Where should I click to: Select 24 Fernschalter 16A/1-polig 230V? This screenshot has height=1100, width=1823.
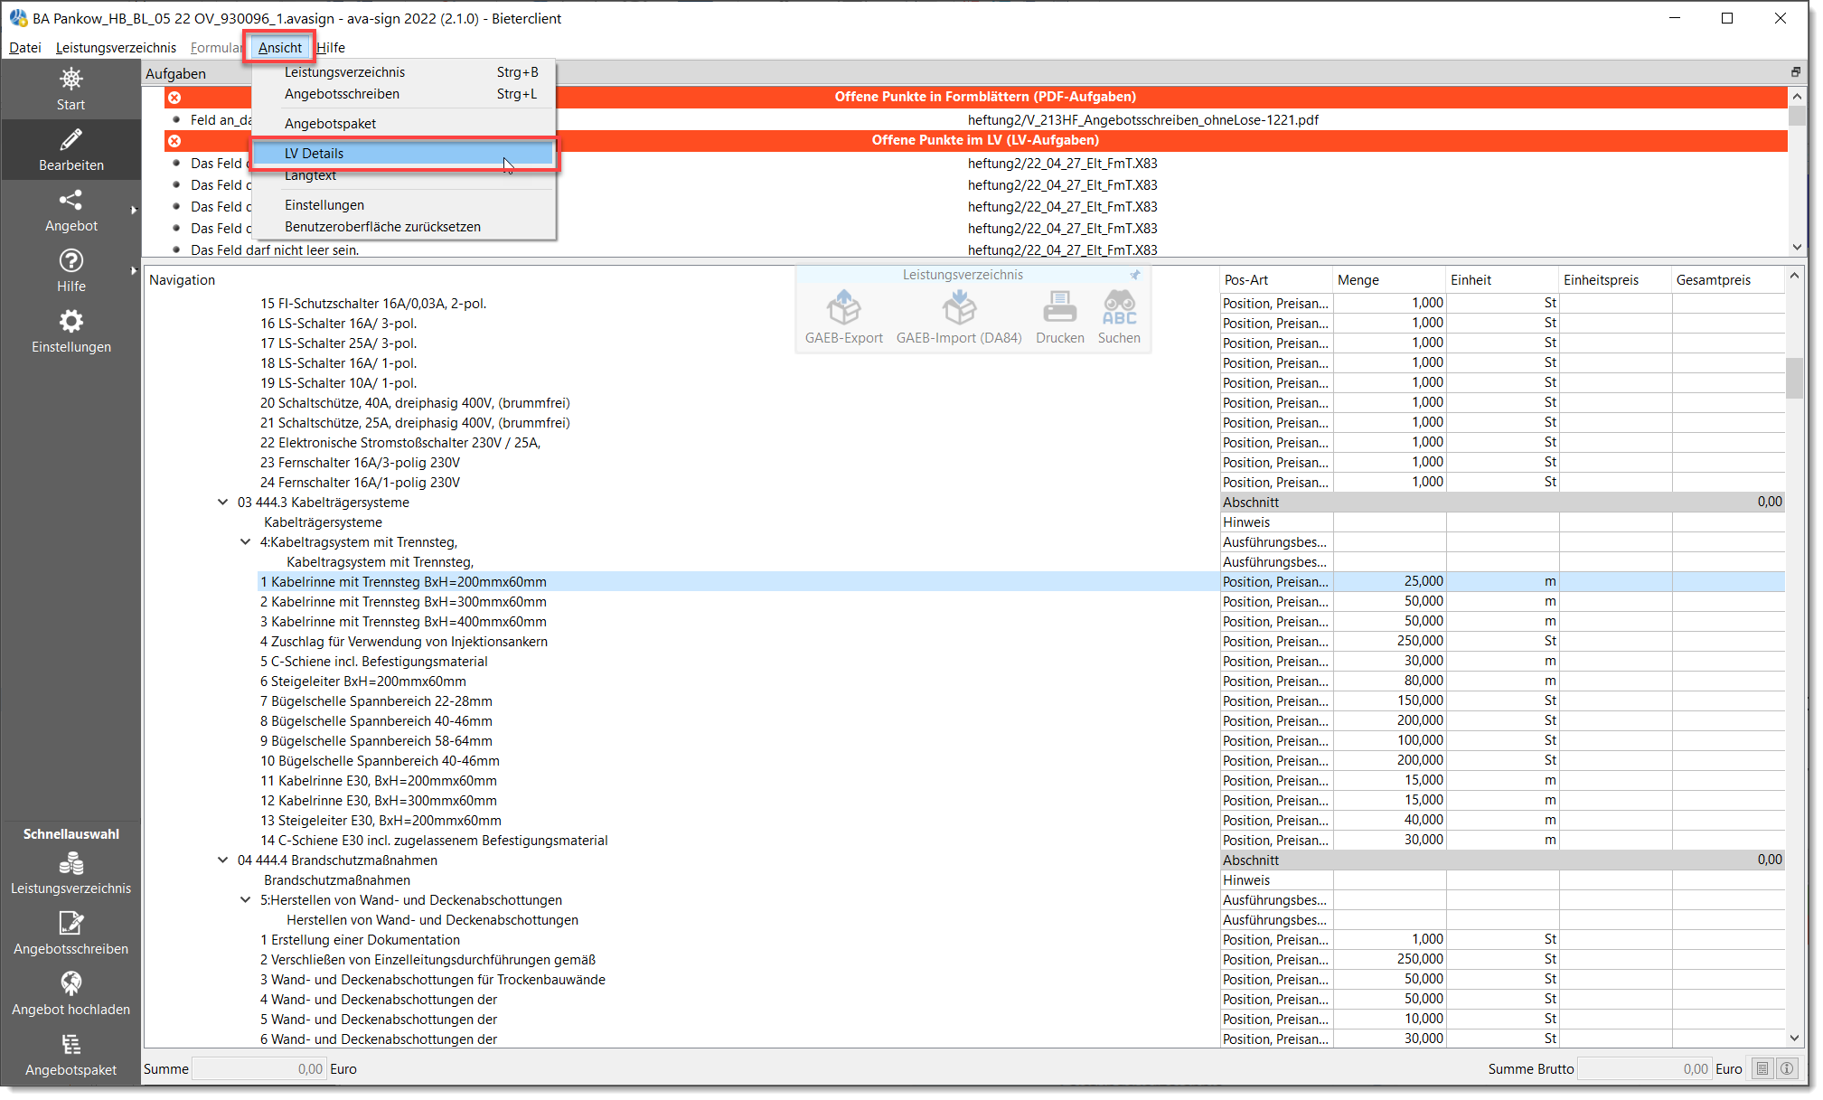(x=360, y=483)
